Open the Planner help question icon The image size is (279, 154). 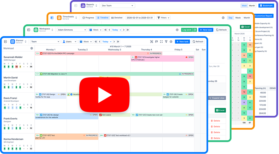pos(171,41)
